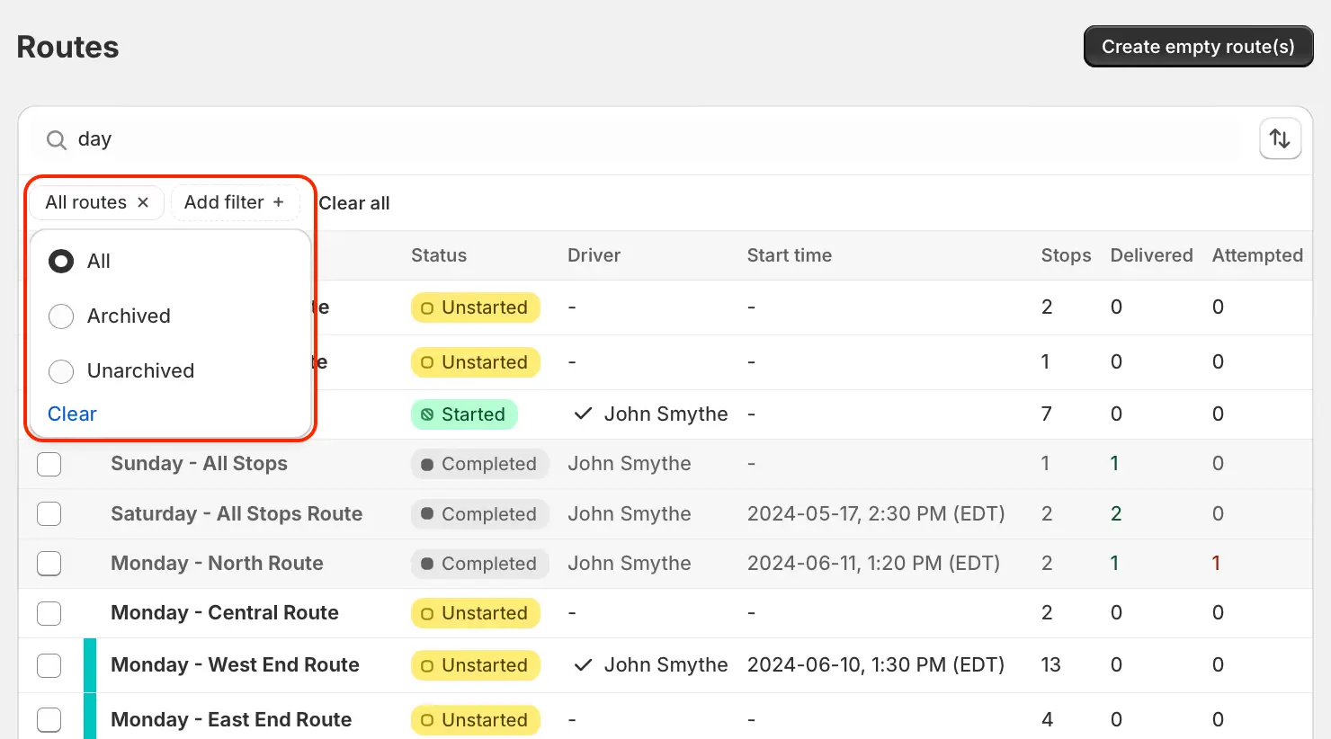Click the search magnifier icon
The height and width of the screenshot is (739, 1331).
57,140
